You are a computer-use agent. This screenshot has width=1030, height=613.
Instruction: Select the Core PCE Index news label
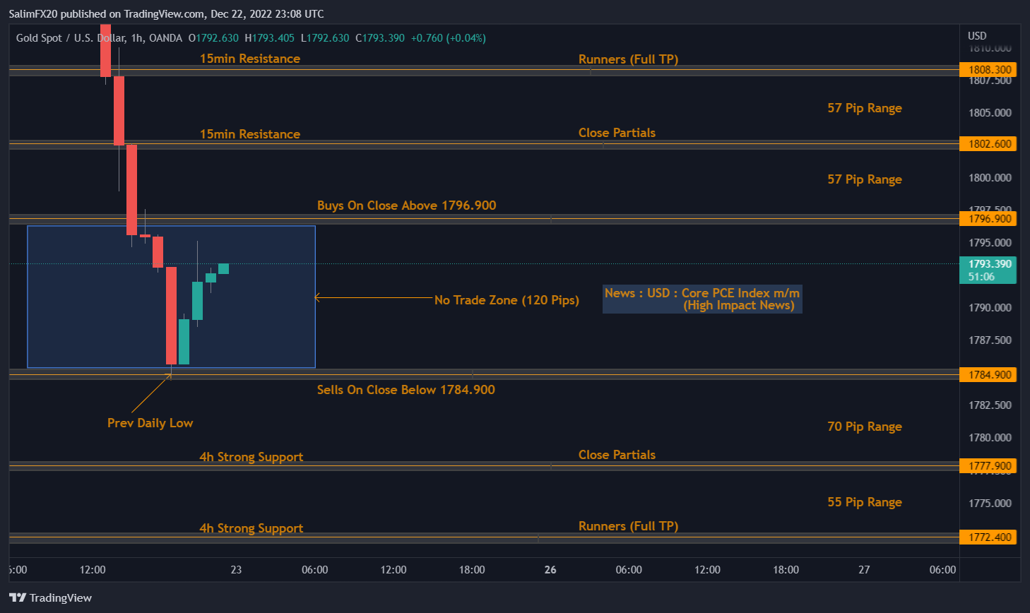pyautogui.click(x=702, y=299)
